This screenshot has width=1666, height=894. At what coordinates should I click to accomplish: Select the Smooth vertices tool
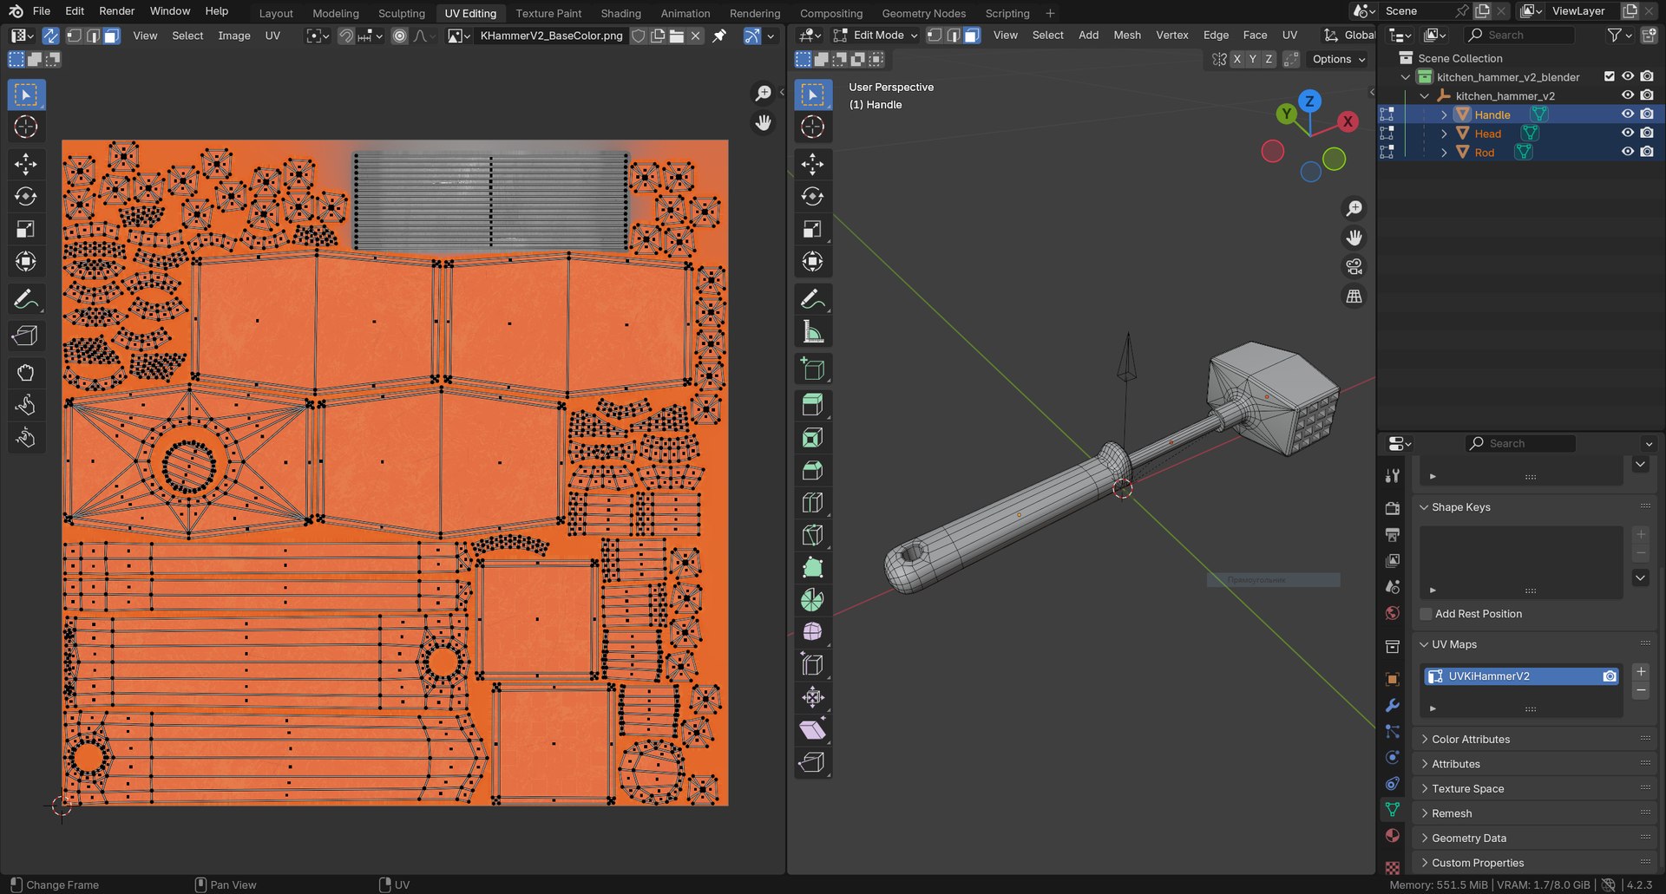[x=813, y=632]
